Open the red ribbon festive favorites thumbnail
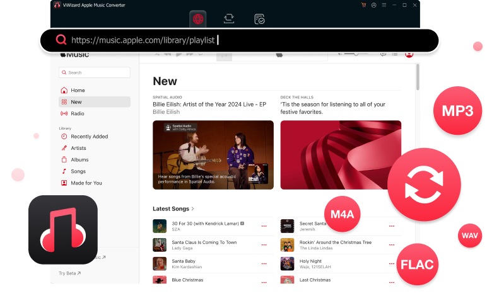The width and height of the screenshot is (487, 296). [341, 155]
